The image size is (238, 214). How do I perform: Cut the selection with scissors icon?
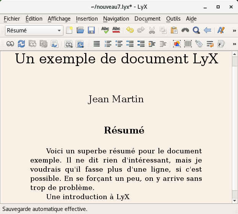[152, 30]
